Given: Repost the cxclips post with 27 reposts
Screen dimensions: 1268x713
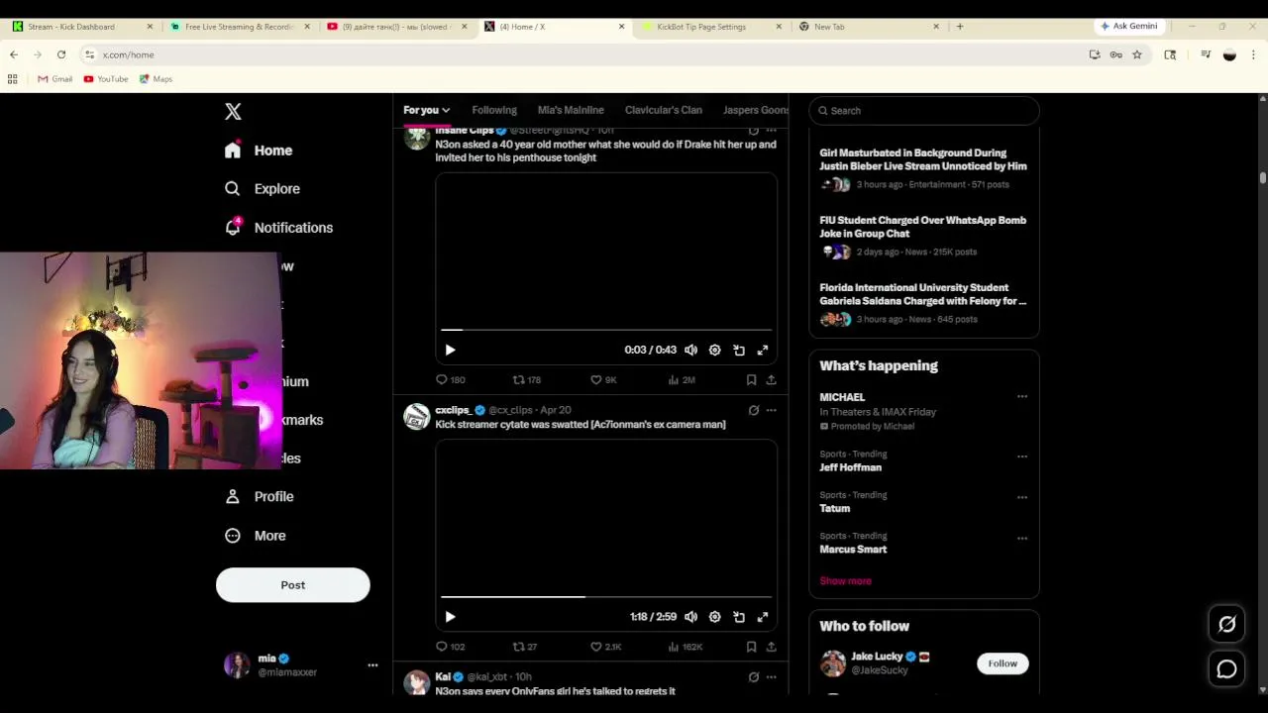Looking at the screenshot, I should tap(518, 647).
